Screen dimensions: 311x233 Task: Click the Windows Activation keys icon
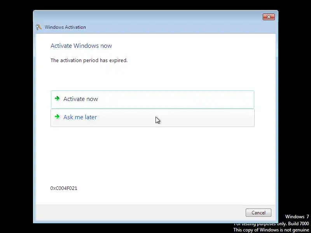point(38,27)
